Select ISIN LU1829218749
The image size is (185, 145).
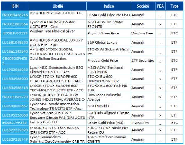15,139
